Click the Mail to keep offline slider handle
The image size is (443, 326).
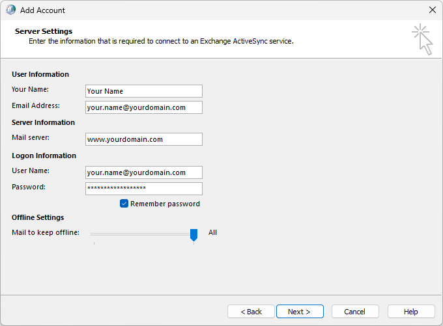tap(193, 234)
